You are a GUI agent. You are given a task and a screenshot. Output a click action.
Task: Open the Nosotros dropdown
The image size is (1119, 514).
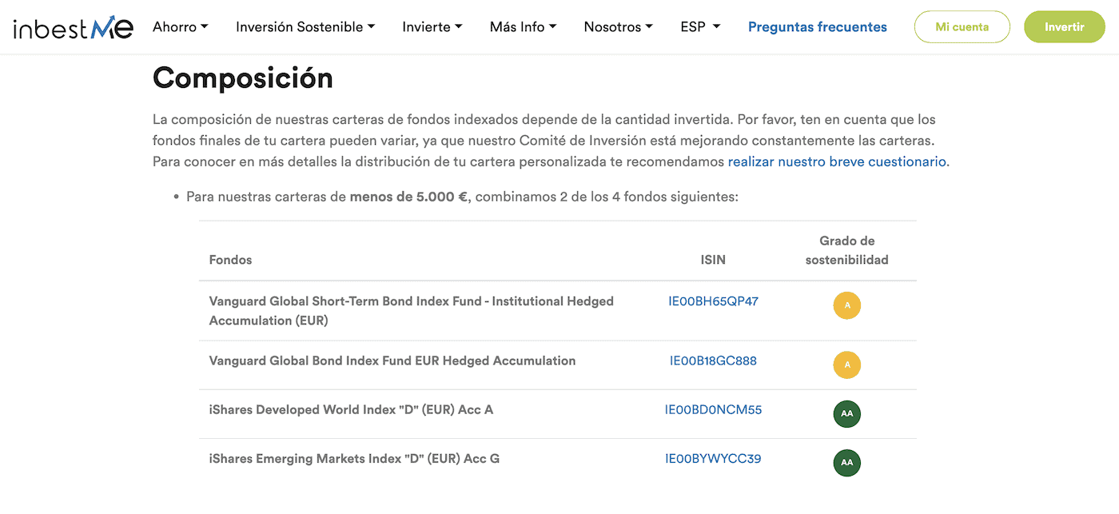(619, 26)
